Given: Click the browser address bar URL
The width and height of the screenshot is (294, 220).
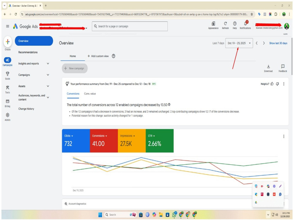Looking at the screenshot, I should [136, 14].
